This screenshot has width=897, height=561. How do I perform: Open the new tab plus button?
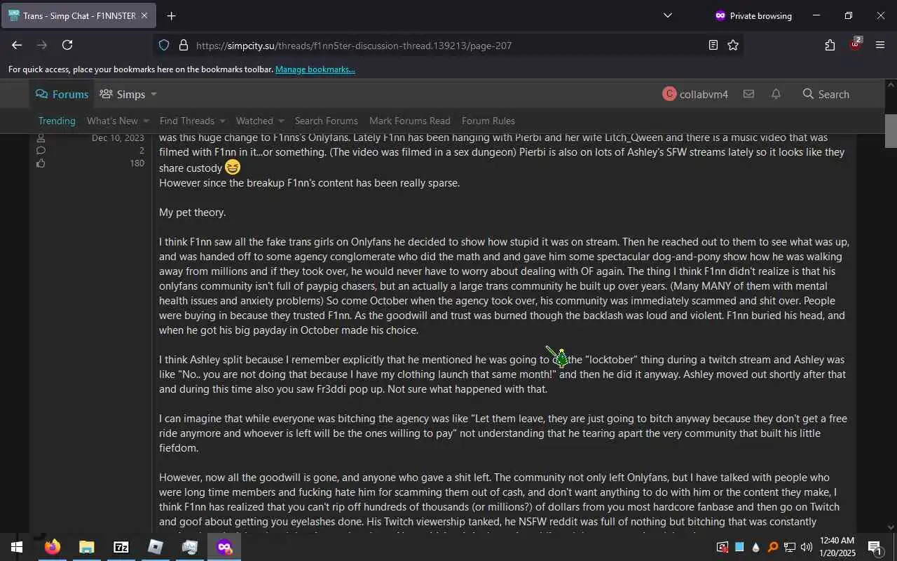[171, 15]
